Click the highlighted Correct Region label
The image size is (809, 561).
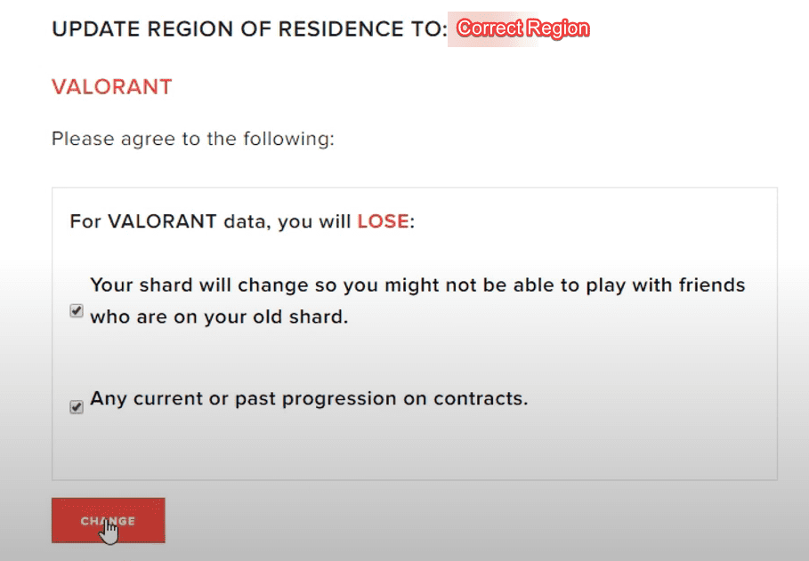pos(522,28)
